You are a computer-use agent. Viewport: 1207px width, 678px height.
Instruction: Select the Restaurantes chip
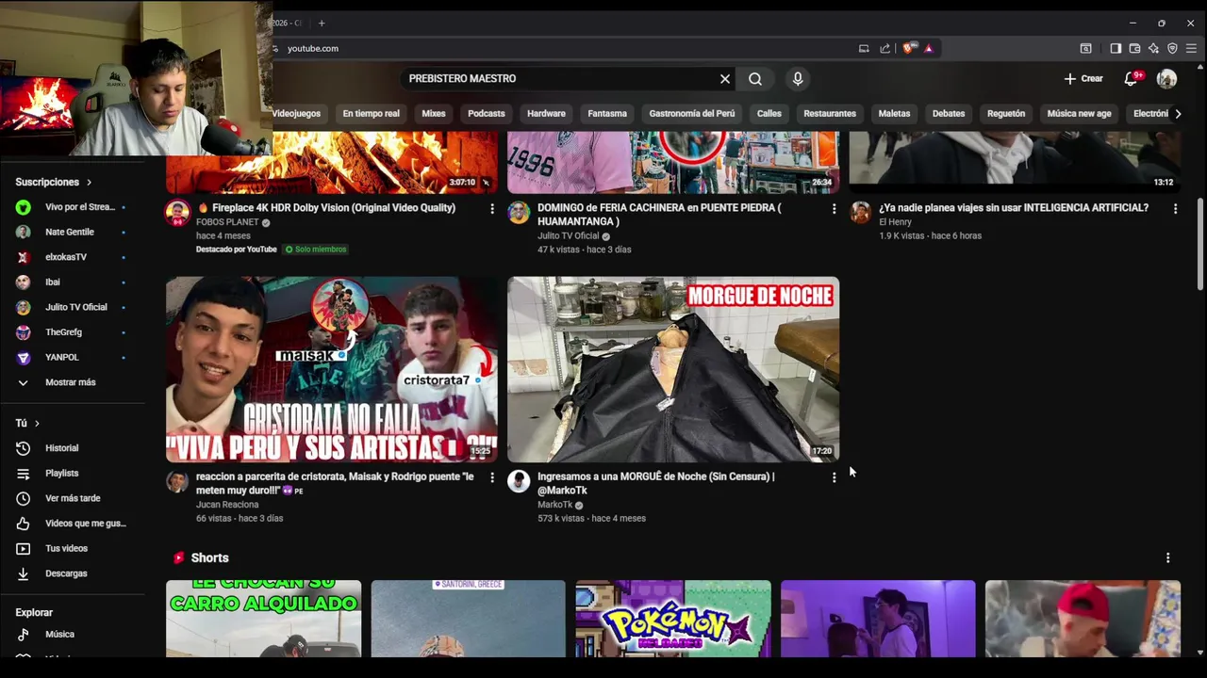(830, 114)
